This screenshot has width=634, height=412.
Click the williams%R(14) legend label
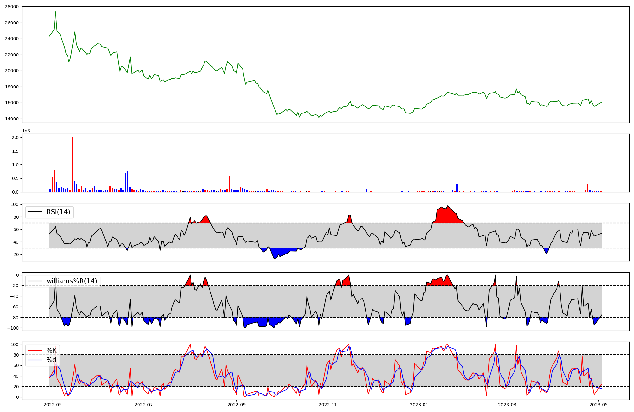coord(72,281)
